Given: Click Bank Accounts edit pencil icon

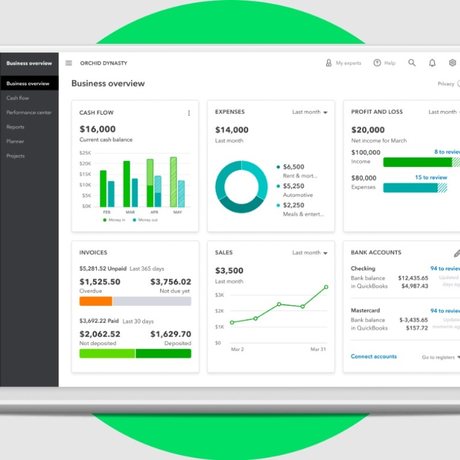Looking at the screenshot, I should click(457, 253).
